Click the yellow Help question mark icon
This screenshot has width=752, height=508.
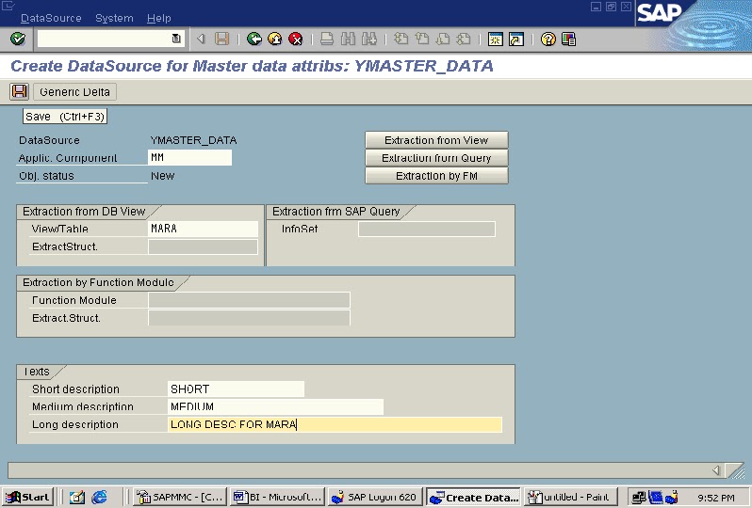click(548, 39)
